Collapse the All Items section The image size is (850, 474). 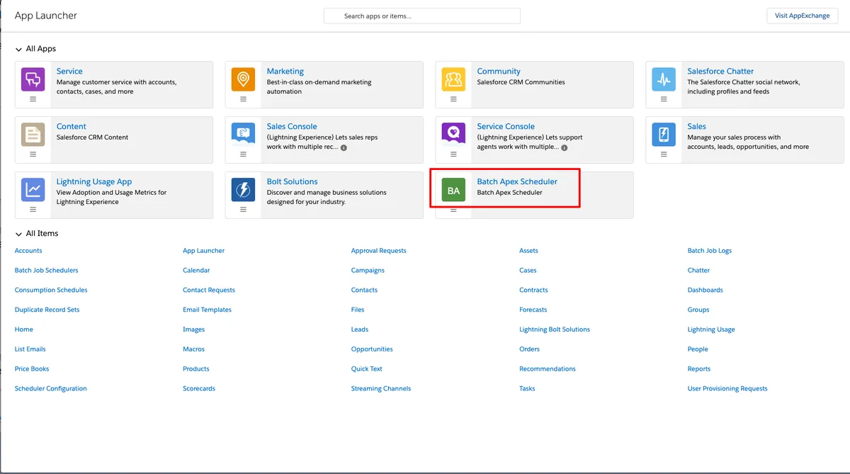click(18, 234)
